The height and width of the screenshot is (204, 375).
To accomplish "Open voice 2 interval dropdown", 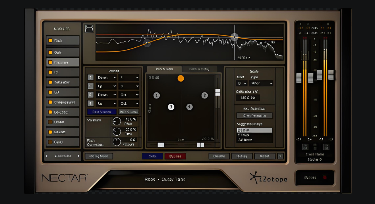I will click(129, 86).
